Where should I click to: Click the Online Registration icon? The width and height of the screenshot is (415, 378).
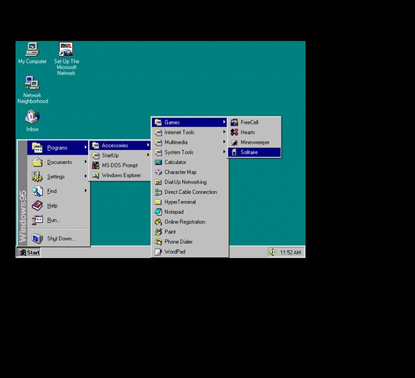158,222
